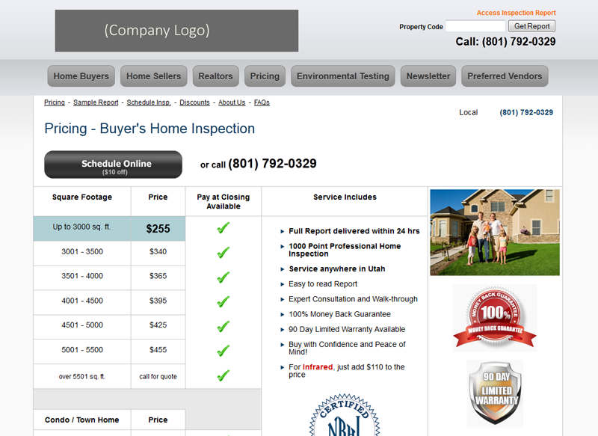Click 'Easy to read Report' bullet
Viewport: 598px width, 436px height.
(323, 283)
